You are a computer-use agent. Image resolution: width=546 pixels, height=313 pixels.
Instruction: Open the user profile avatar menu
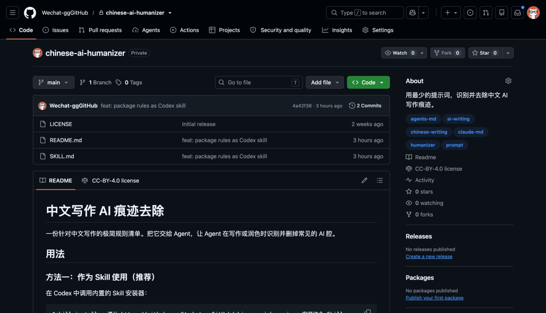pyautogui.click(x=533, y=13)
